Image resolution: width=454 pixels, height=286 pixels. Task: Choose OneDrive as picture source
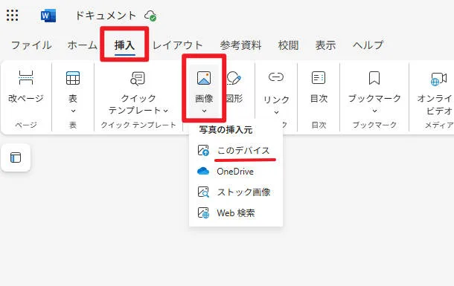click(x=236, y=172)
